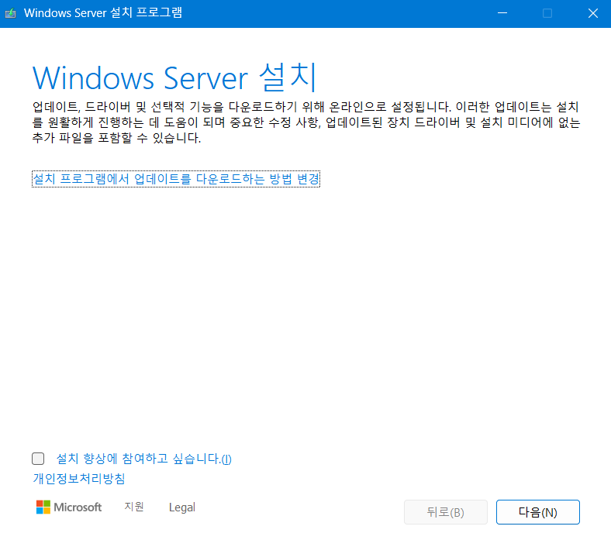Enable the '설치 향상에 참여하고 싶습니다' checkbox
This screenshot has height=540, width=611.
point(38,459)
